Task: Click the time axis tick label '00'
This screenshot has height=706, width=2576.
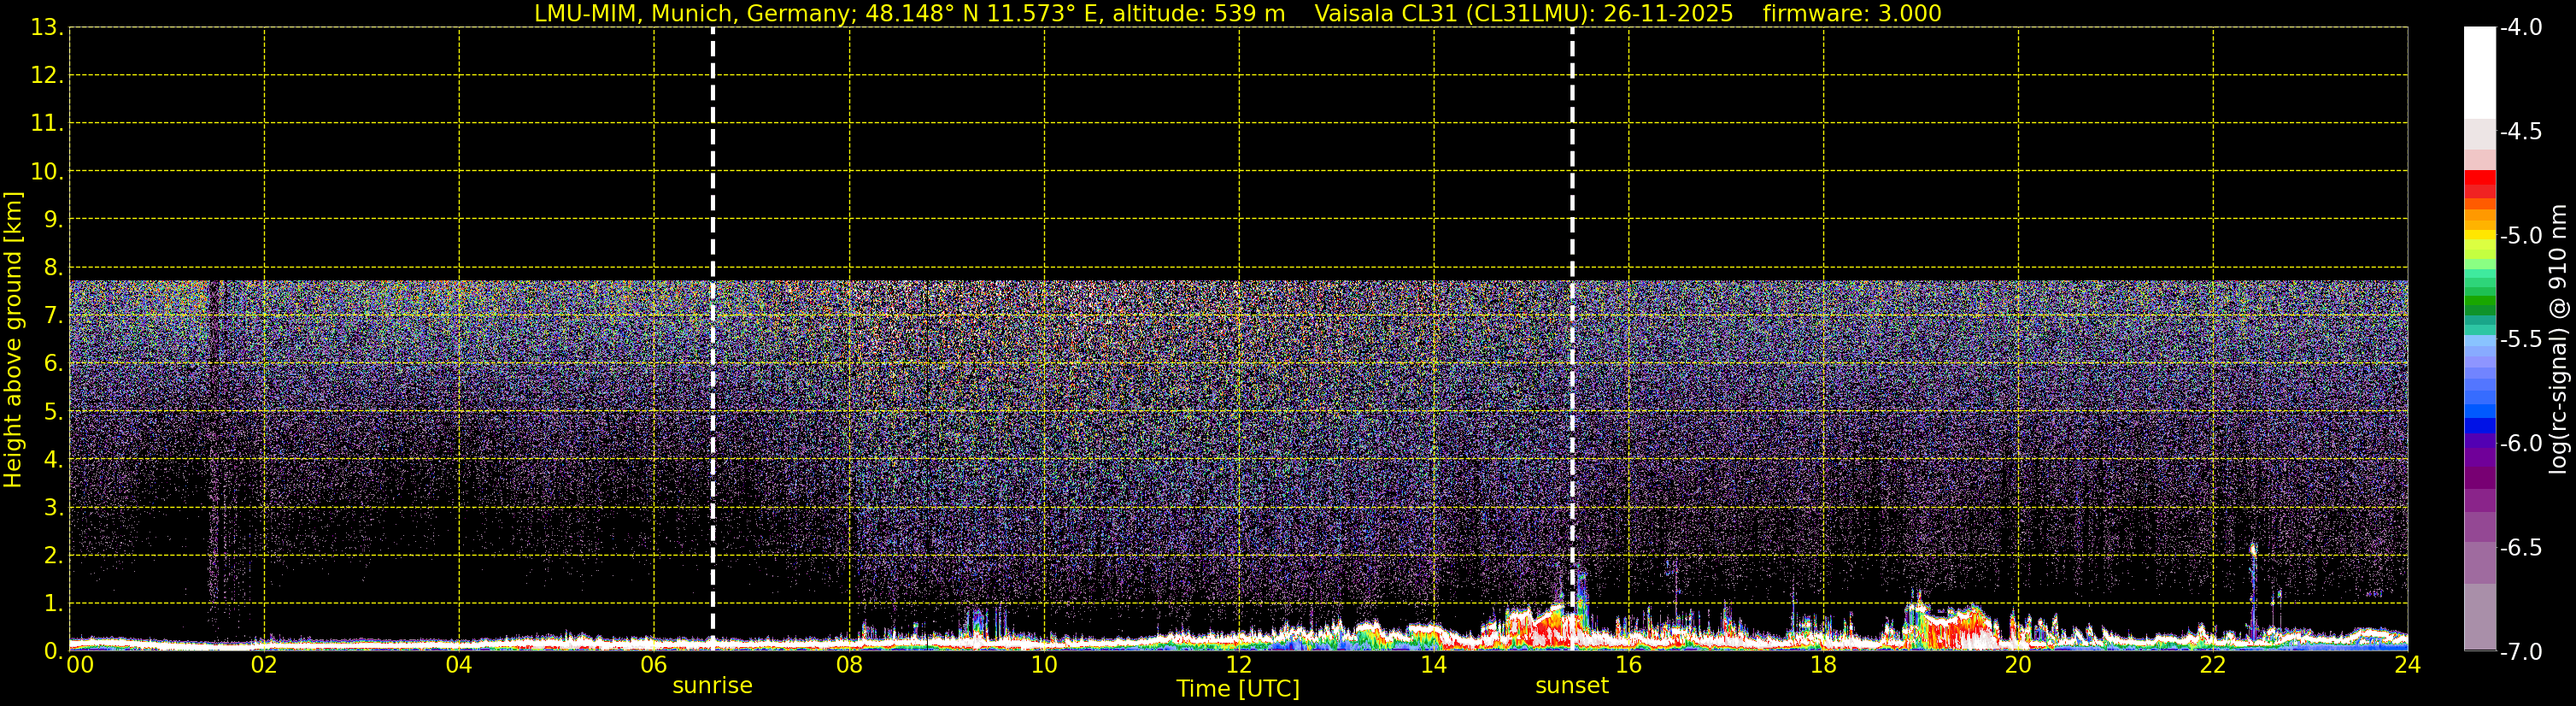Action: 80,665
